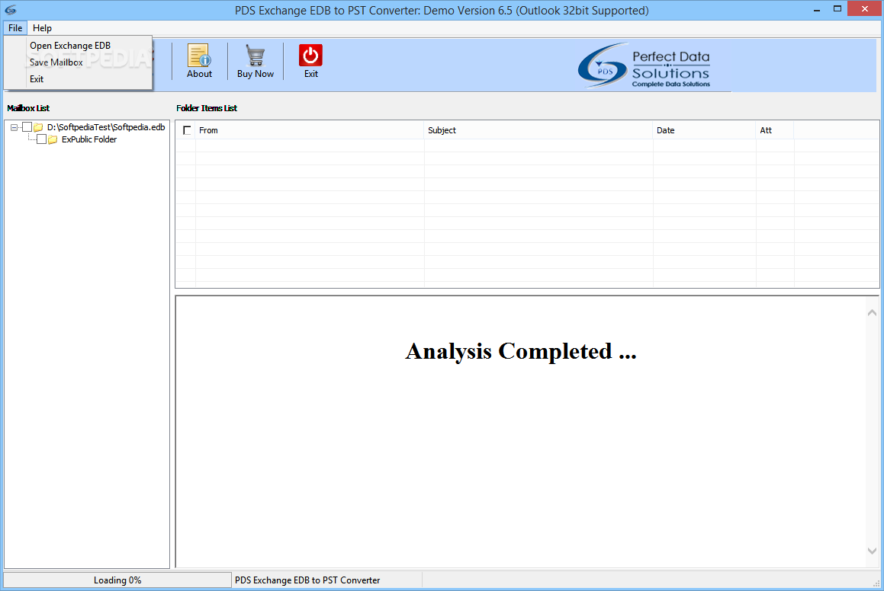Click the Loading 0% progress bar
This screenshot has height=591, width=884.
click(x=117, y=580)
